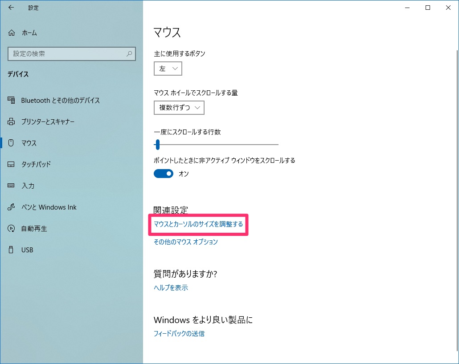Image resolution: width=459 pixels, height=364 pixels.
Task: Click the デバイス category heading
Action: pos(18,74)
